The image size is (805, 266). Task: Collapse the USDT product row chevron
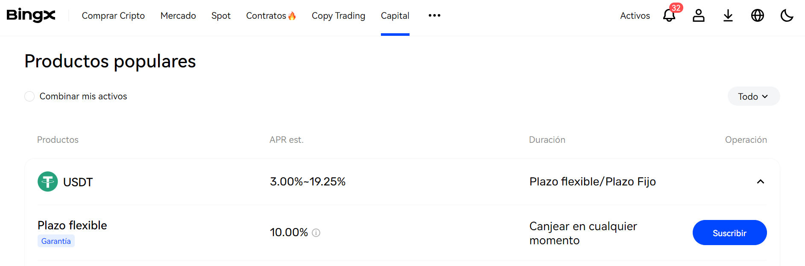point(761,182)
